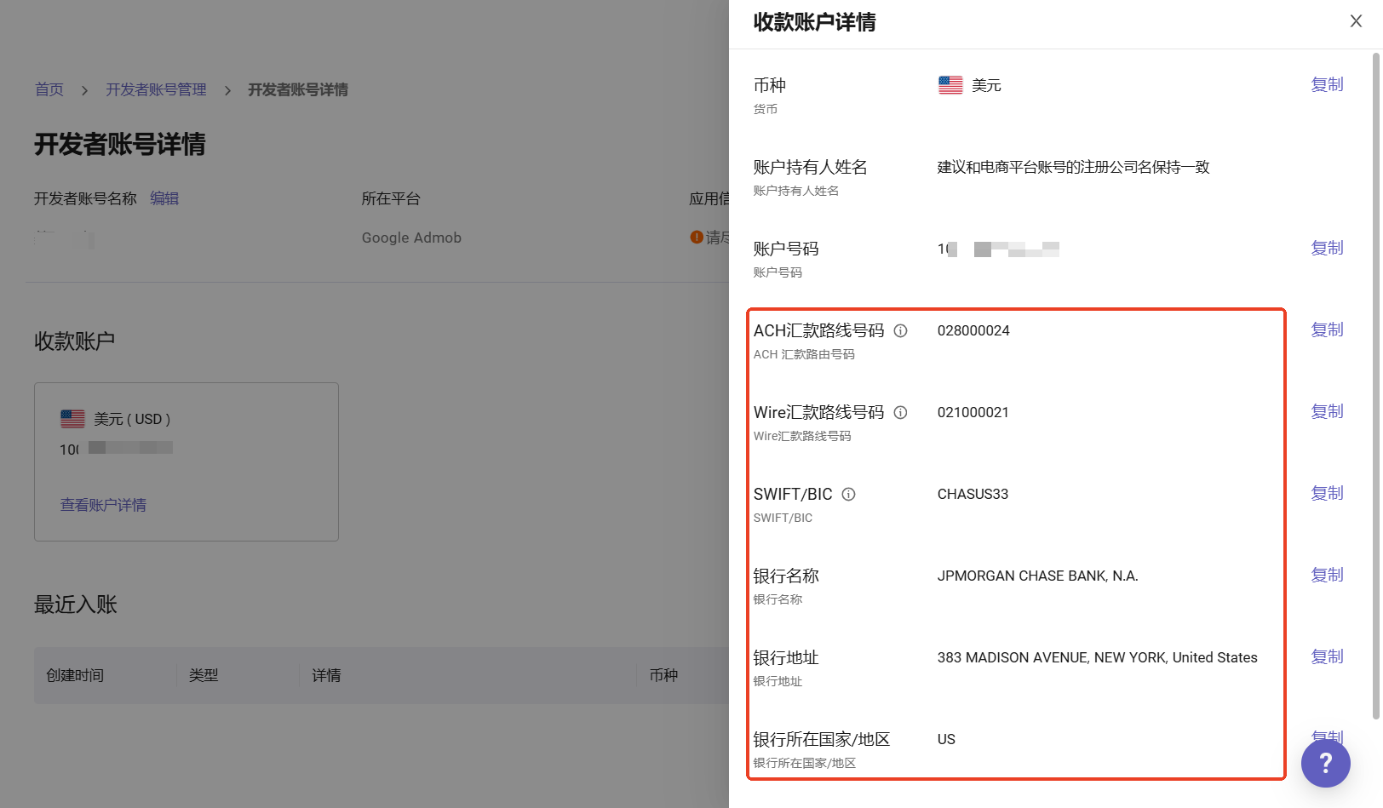Click the US flag icon in 币种 row
The height and width of the screenshot is (808, 1383).
click(950, 85)
